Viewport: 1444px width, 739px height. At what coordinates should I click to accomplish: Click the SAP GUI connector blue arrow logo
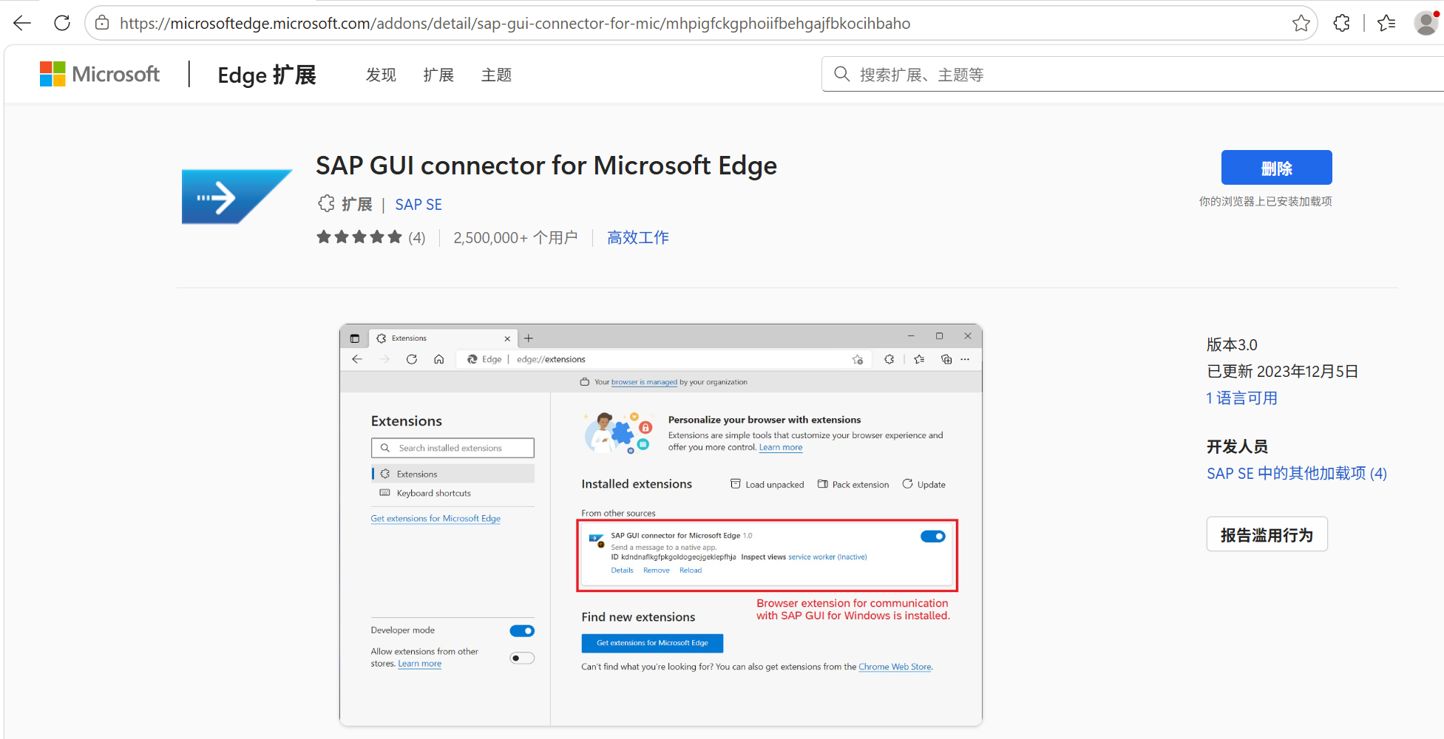point(237,197)
